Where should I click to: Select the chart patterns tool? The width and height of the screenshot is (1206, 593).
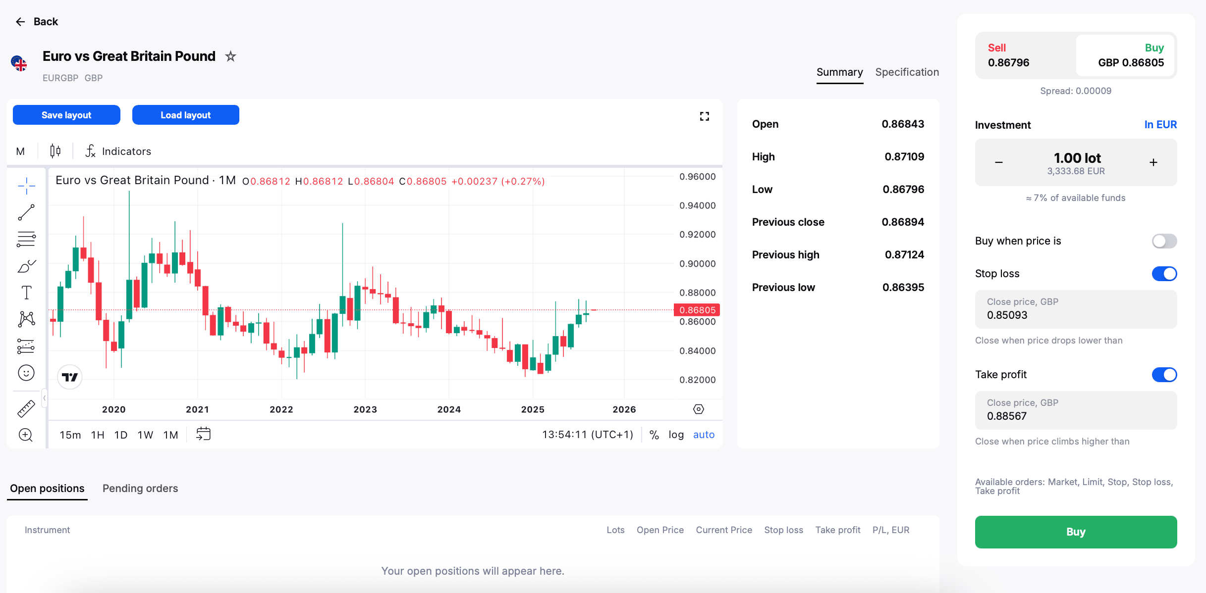(26, 319)
